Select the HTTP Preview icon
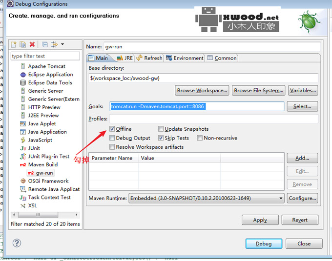The height and width of the screenshot is (261, 332). click(x=23, y=107)
